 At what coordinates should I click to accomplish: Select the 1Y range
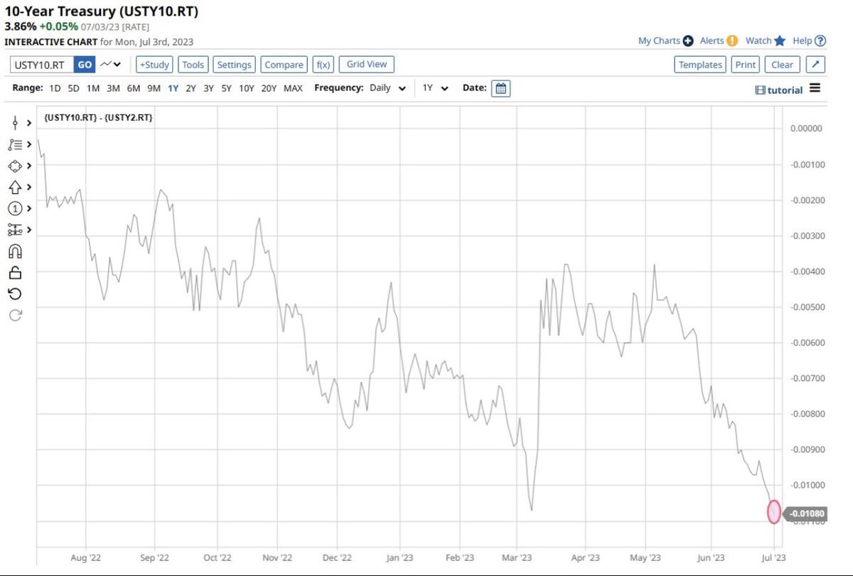pos(173,88)
